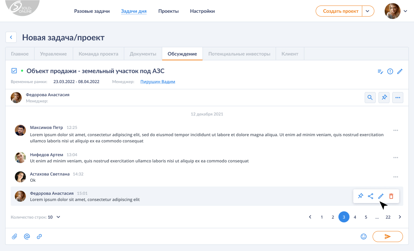Expand the Создать проект dropdown arrow

368,11
